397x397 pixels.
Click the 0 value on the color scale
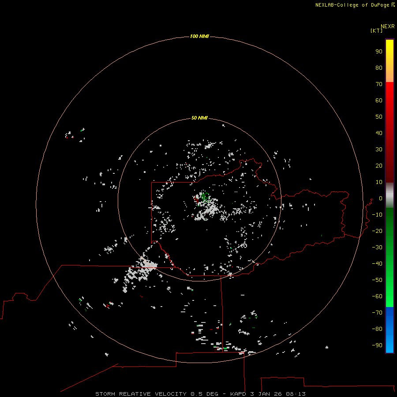[x=381, y=198]
